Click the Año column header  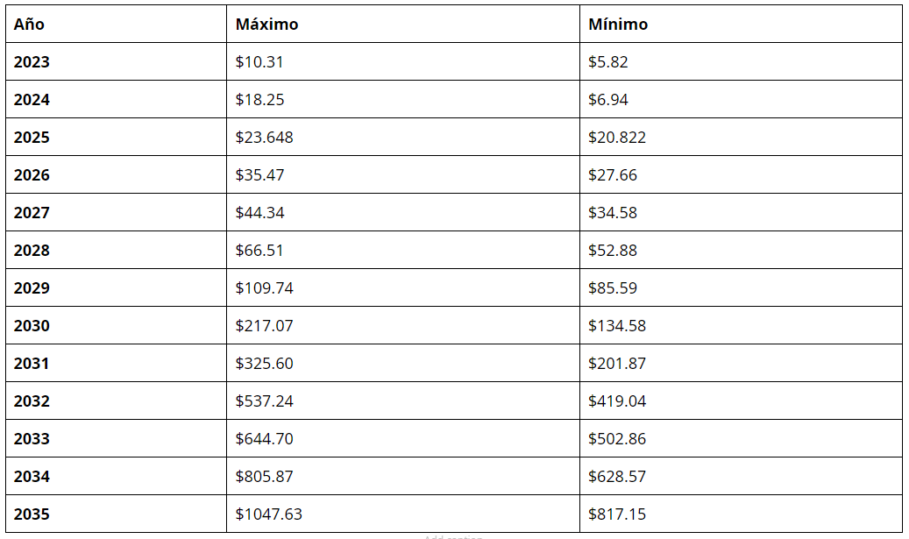point(116,24)
